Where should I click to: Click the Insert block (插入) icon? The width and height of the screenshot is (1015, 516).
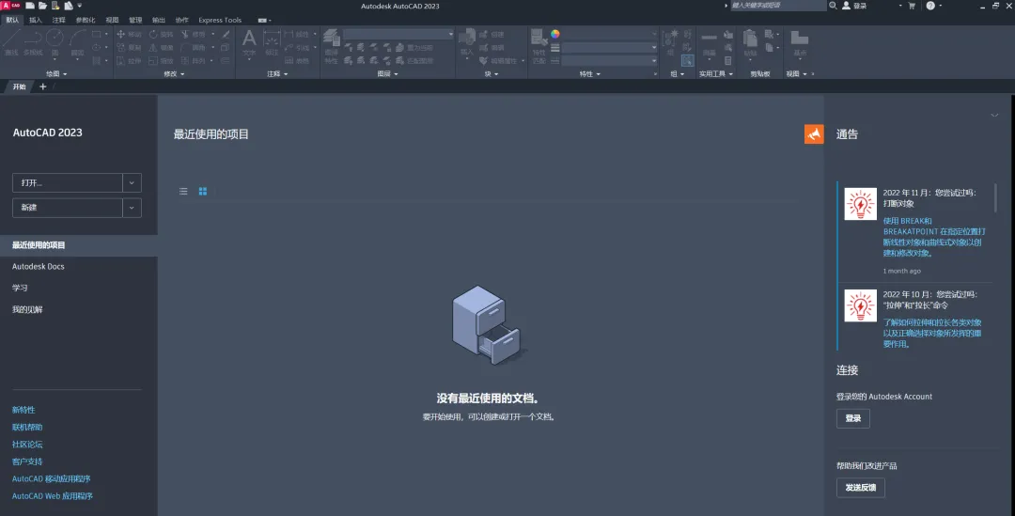(x=467, y=42)
